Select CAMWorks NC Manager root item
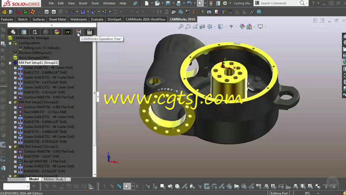The image size is (346, 195). coord(31,38)
